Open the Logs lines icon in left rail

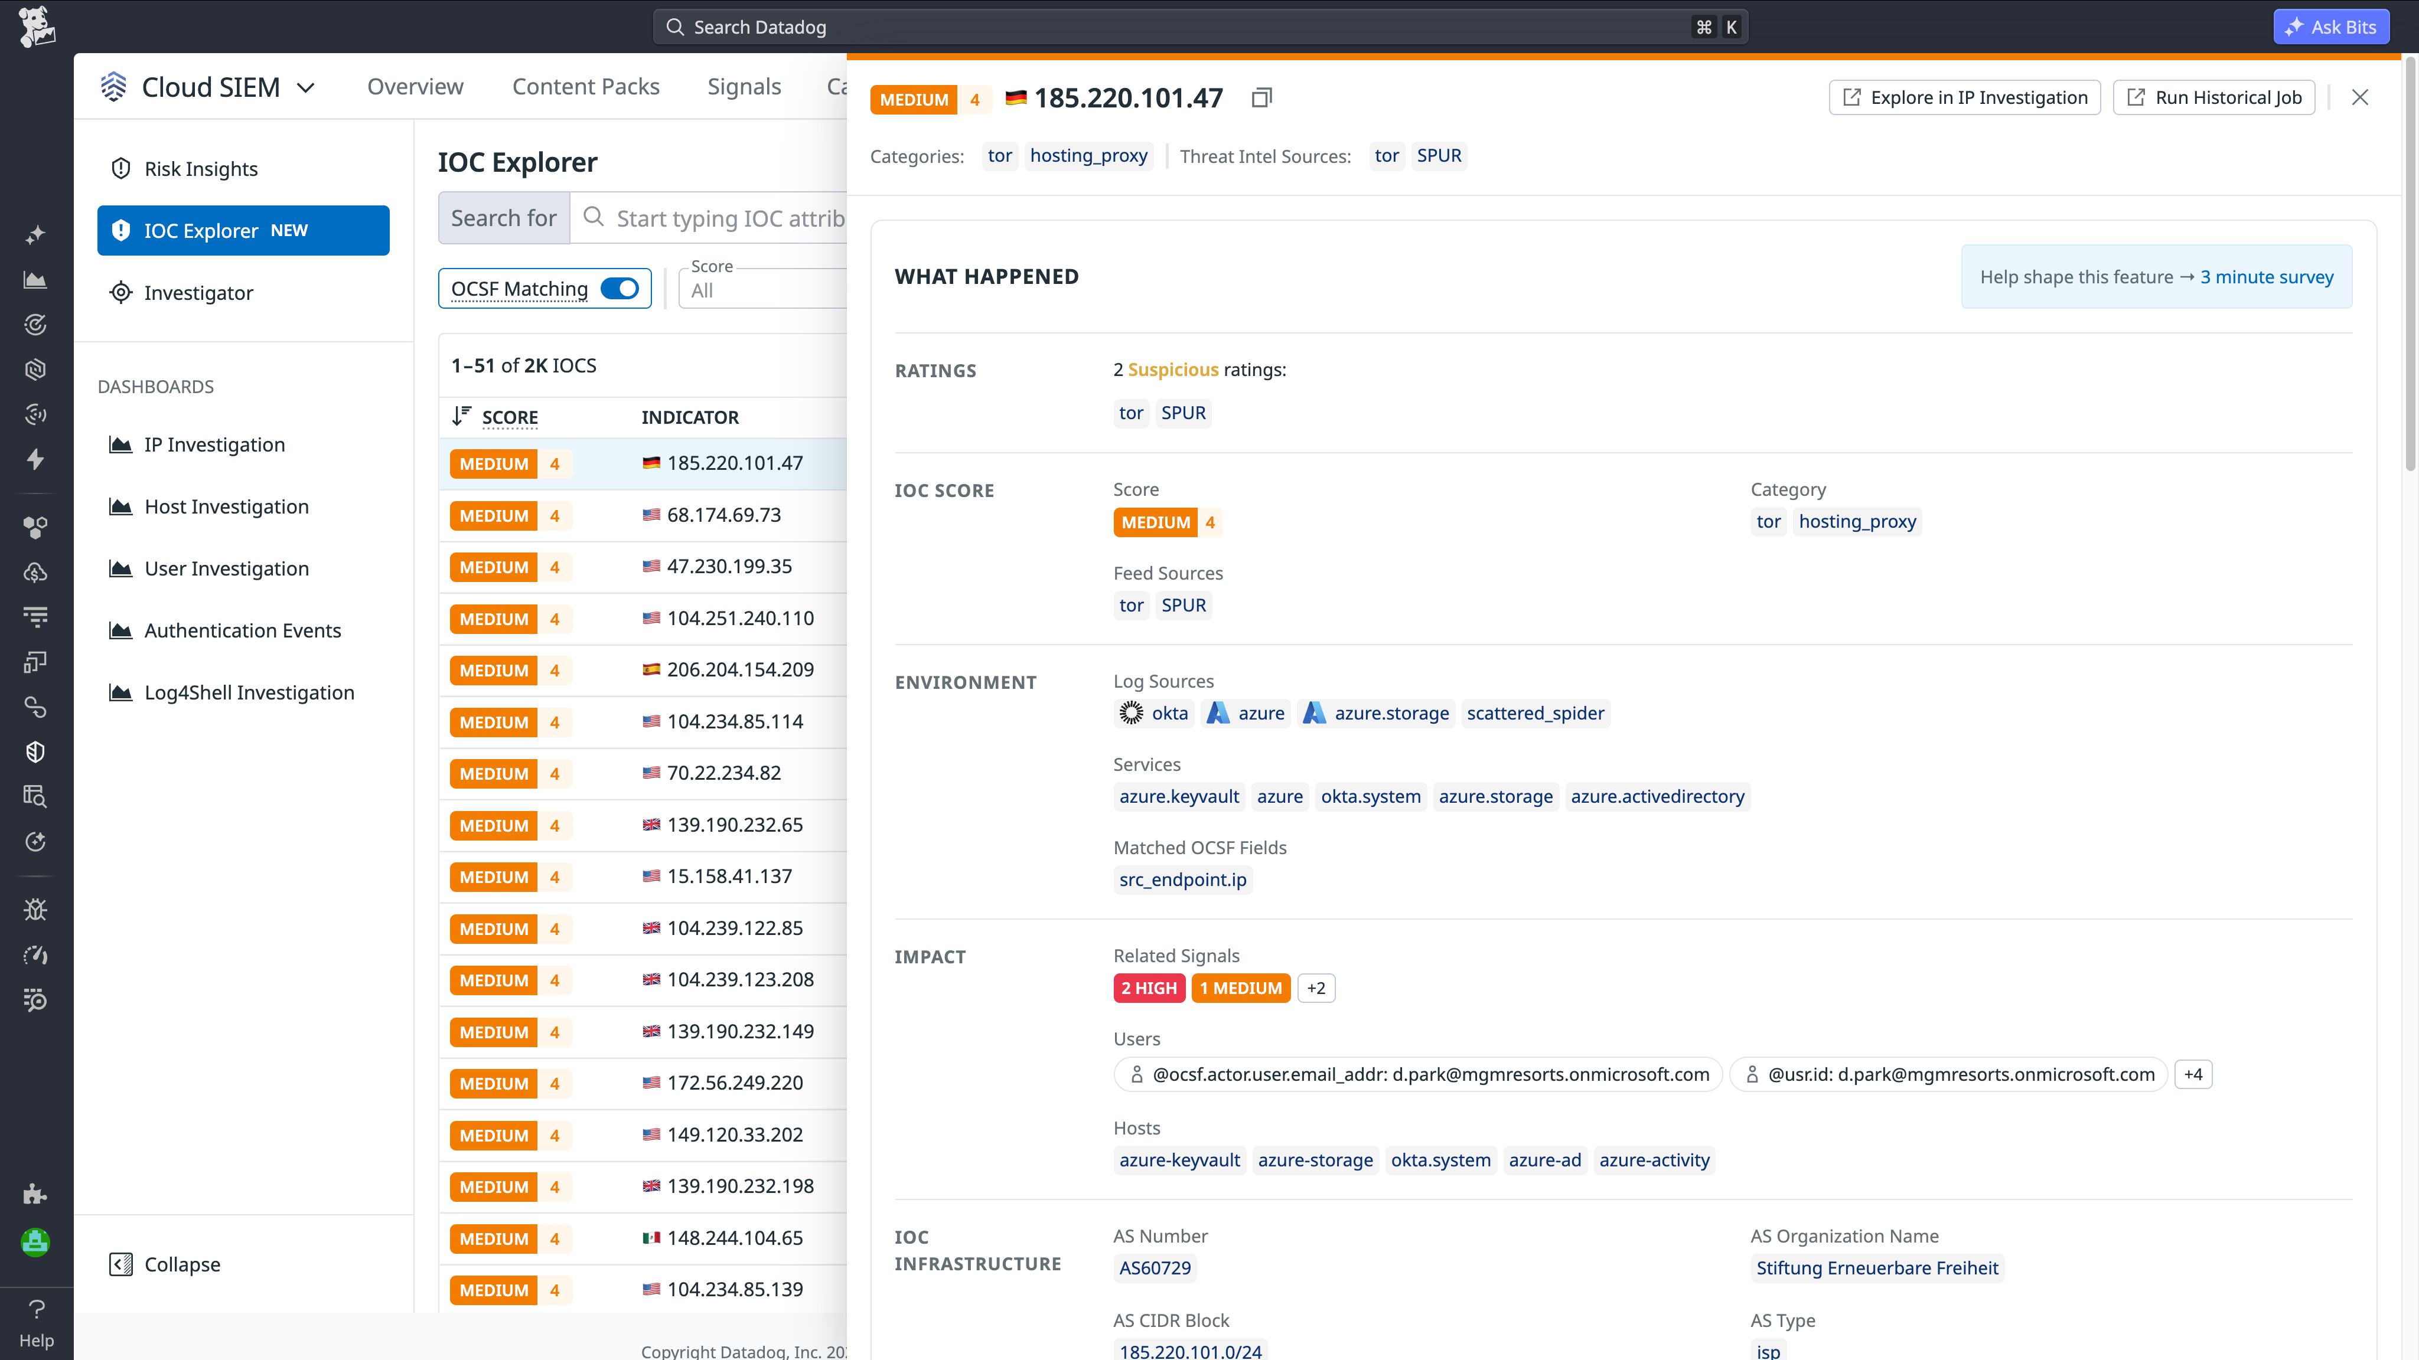coord(35,617)
